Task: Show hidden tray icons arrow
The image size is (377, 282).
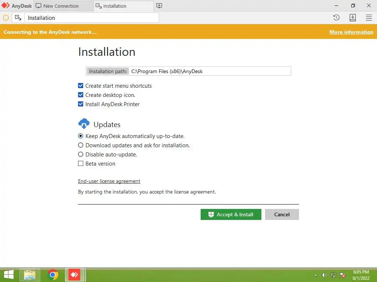Action: click(316, 275)
